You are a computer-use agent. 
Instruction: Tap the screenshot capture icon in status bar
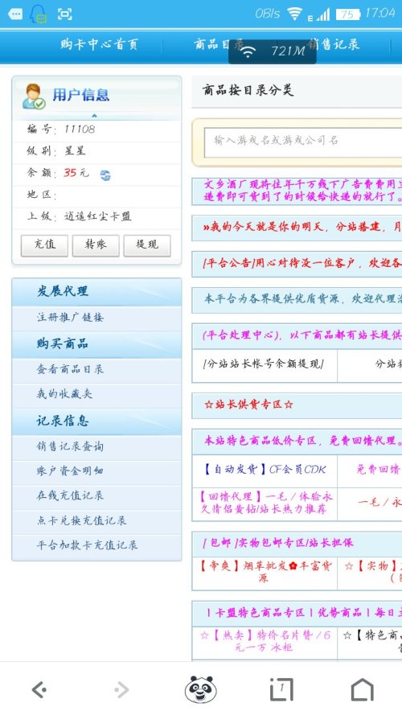click(x=64, y=14)
